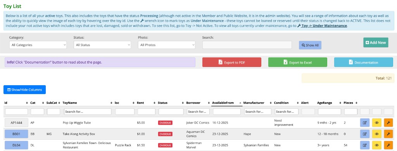Image resolution: width=397 pixels, height=151 pixels.
Task: Click into the Search text field
Action: [x=247, y=45]
